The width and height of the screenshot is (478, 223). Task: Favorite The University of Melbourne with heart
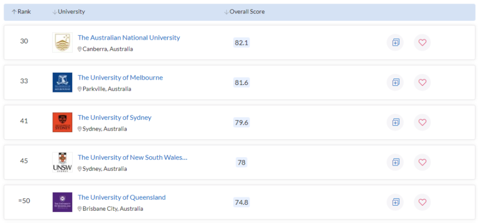[422, 83]
